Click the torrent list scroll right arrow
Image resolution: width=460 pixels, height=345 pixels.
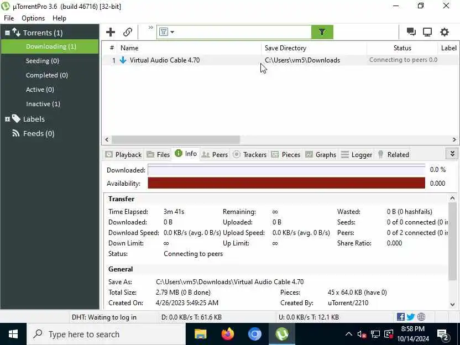tap(454, 140)
